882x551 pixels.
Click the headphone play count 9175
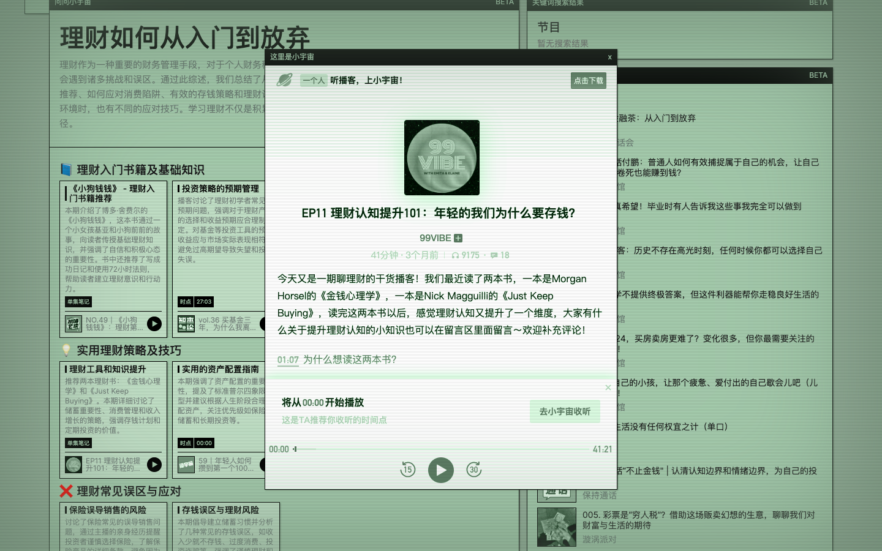click(x=466, y=255)
